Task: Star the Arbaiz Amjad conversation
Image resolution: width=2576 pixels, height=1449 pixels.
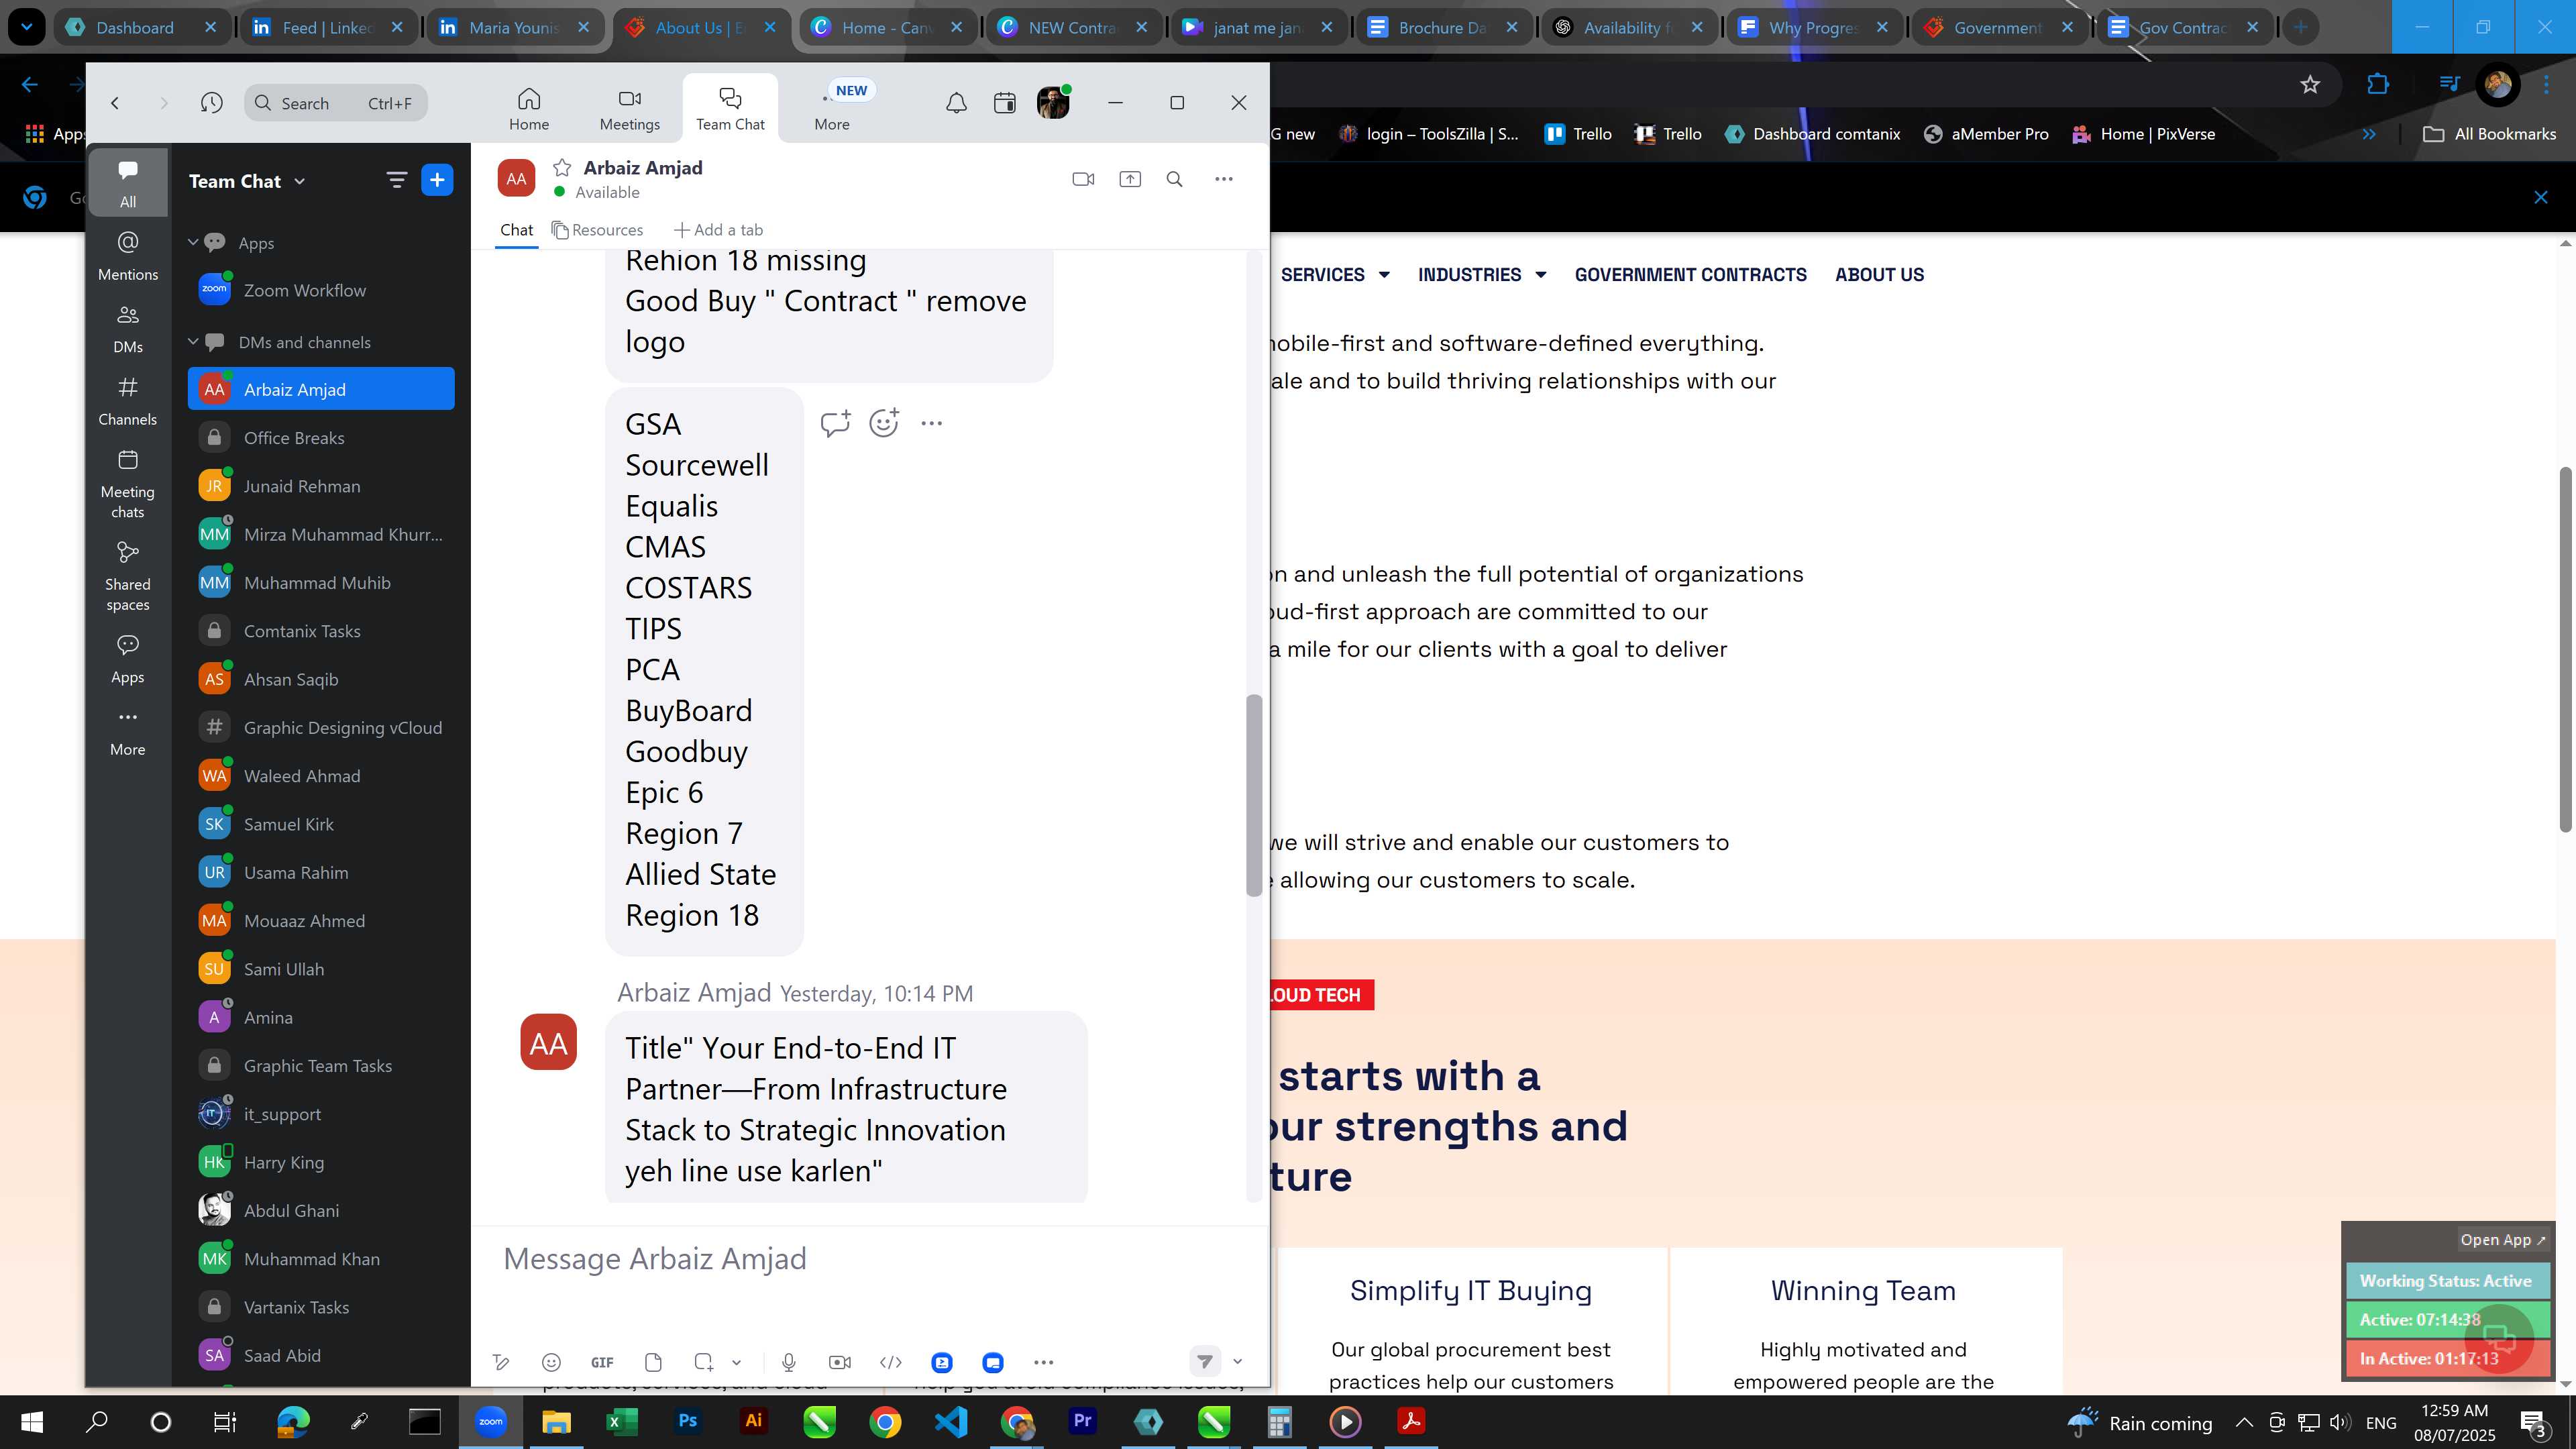Action: coord(562,167)
